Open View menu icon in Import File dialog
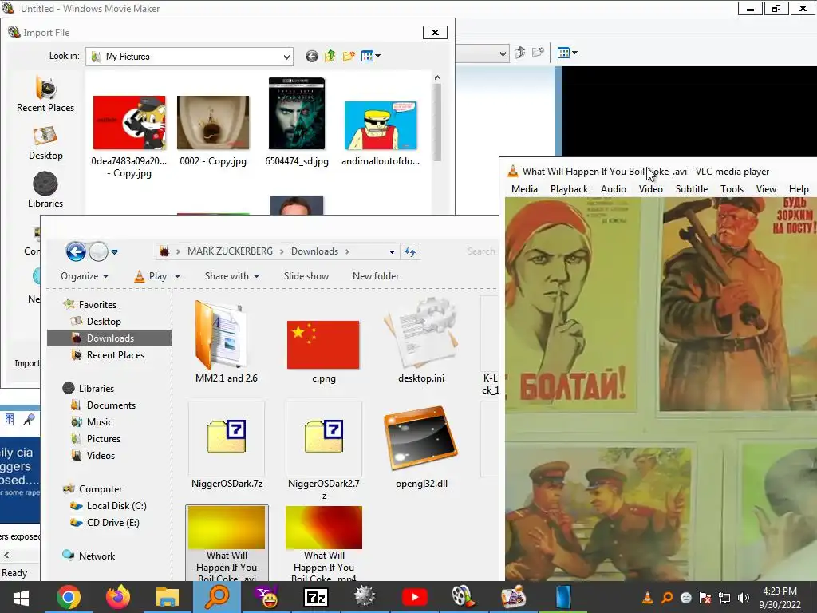Screen dimensions: 817x613 click(x=370, y=56)
